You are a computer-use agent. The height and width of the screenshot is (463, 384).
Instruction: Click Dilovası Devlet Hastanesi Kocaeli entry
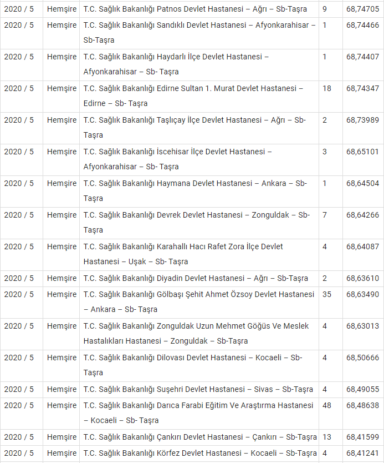point(193,365)
